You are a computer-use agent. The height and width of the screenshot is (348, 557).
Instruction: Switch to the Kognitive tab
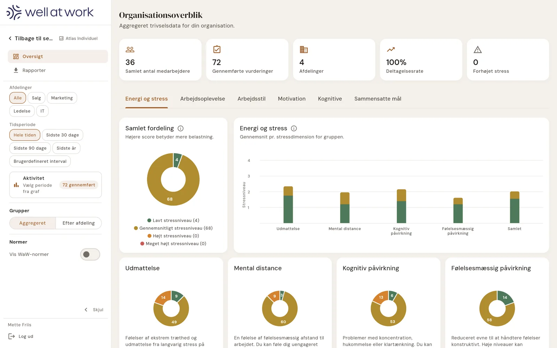pyautogui.click(x=330, y=99)
